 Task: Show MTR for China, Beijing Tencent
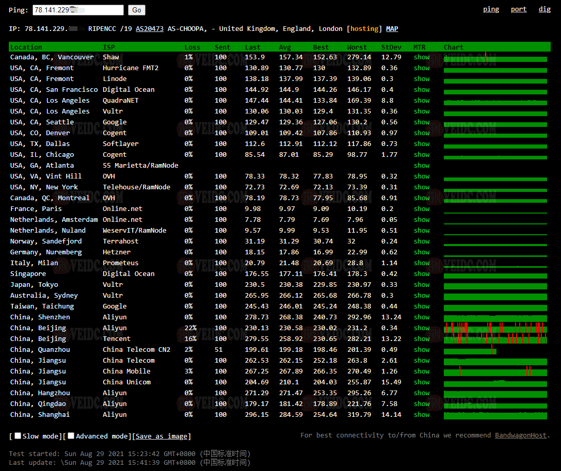click(x=421, y=339)
